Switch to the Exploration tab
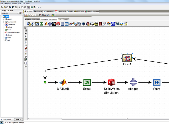 click(79, 11)
